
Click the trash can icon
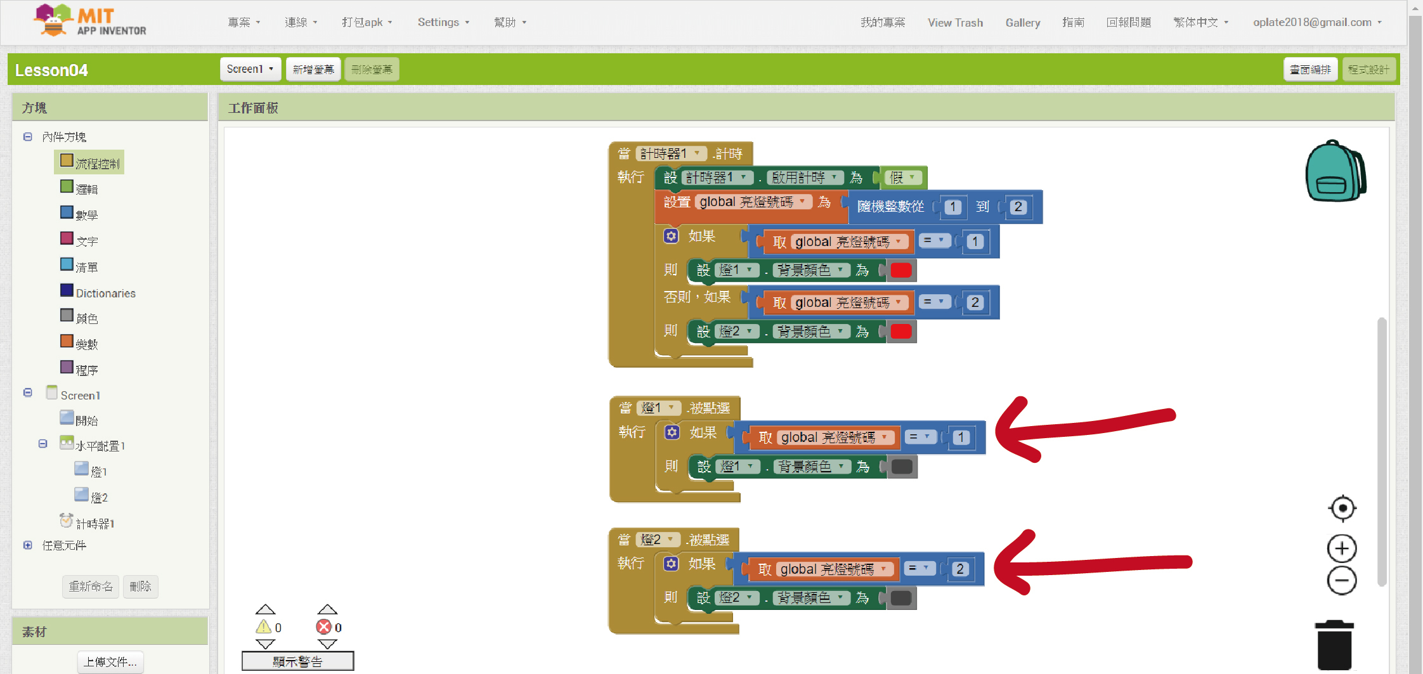point(1335,645)
